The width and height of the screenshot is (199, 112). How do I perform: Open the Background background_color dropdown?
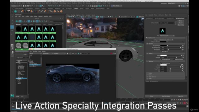point(167,40)
